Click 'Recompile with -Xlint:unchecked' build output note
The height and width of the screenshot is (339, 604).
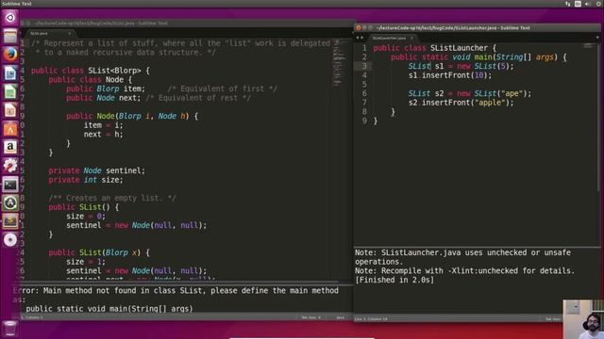(464, 271)
